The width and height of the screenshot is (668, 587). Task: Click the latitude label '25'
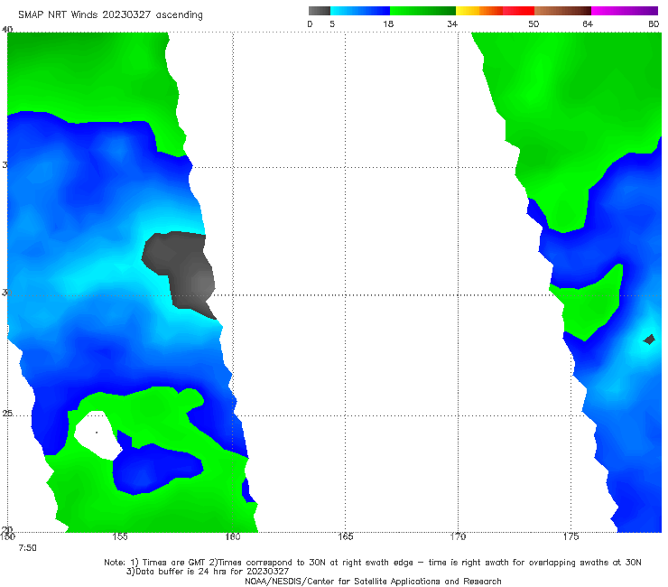(x=6, y=414)
